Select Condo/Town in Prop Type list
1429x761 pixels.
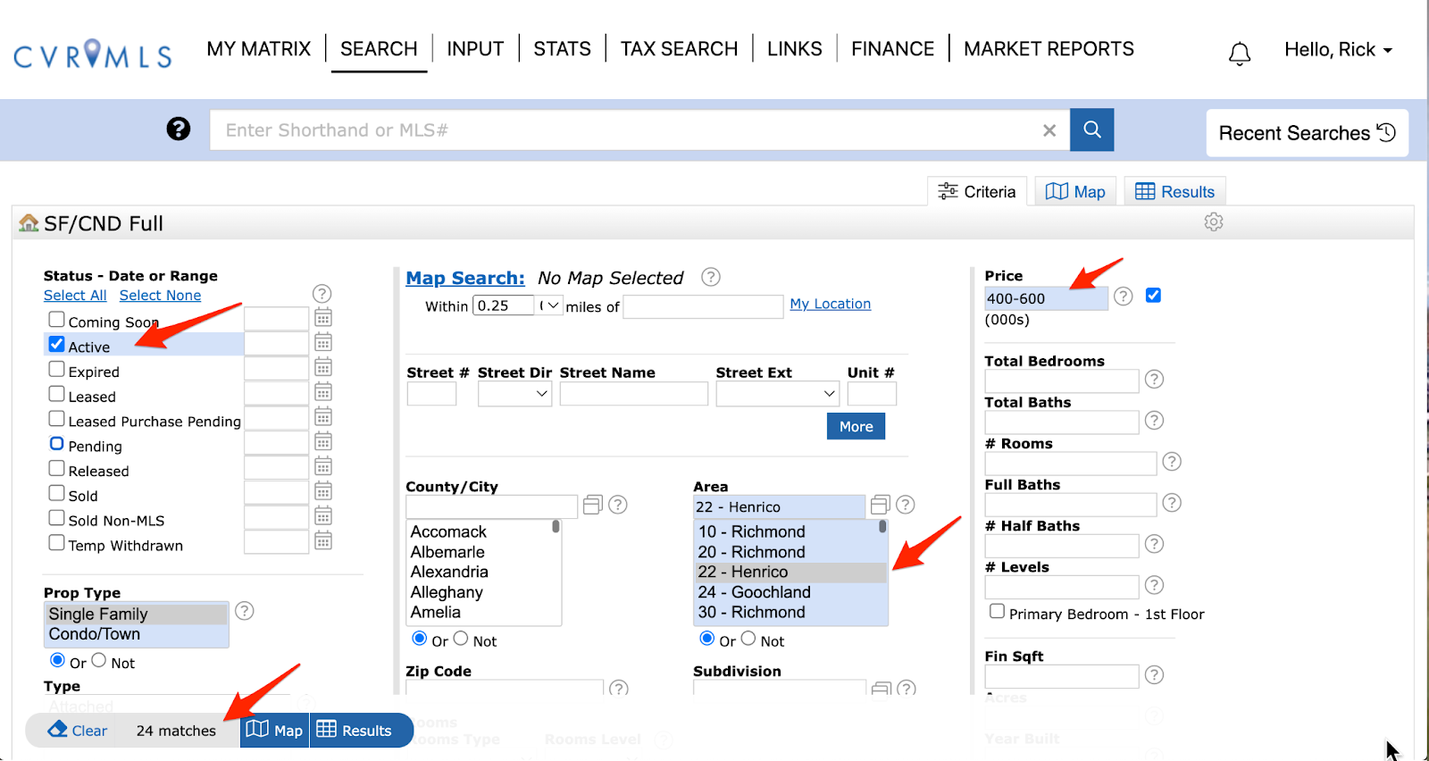137,634
